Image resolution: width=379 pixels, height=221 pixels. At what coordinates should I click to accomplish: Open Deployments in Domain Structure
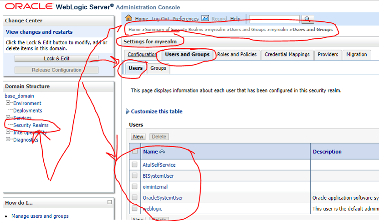27,110
